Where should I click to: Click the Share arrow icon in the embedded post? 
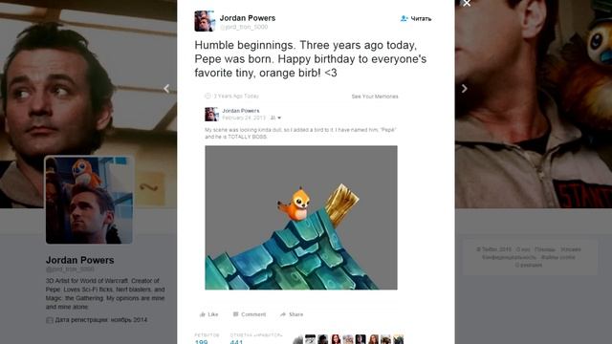coord(283,314)
